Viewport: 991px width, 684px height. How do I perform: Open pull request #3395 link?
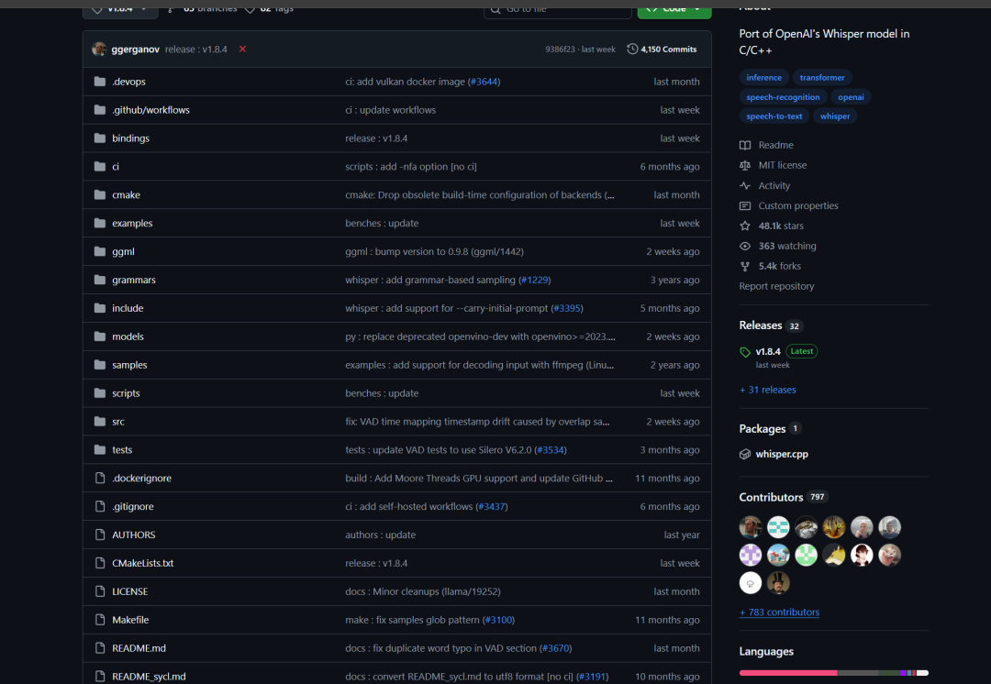pyautogui.click(x=567, y=308)
